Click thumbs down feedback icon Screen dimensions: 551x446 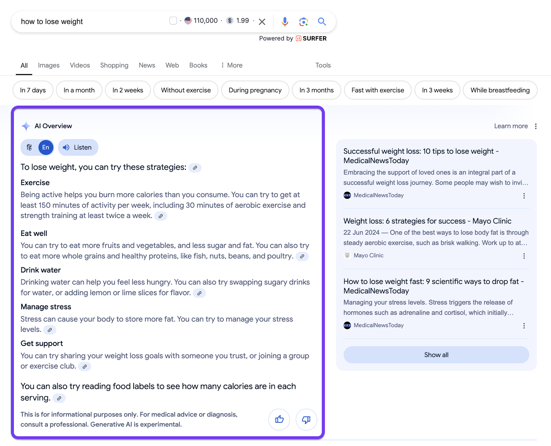tap(306, 419)
